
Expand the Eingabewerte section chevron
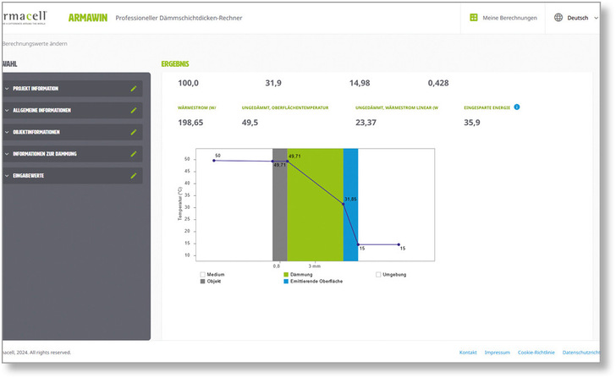(8, 176)
